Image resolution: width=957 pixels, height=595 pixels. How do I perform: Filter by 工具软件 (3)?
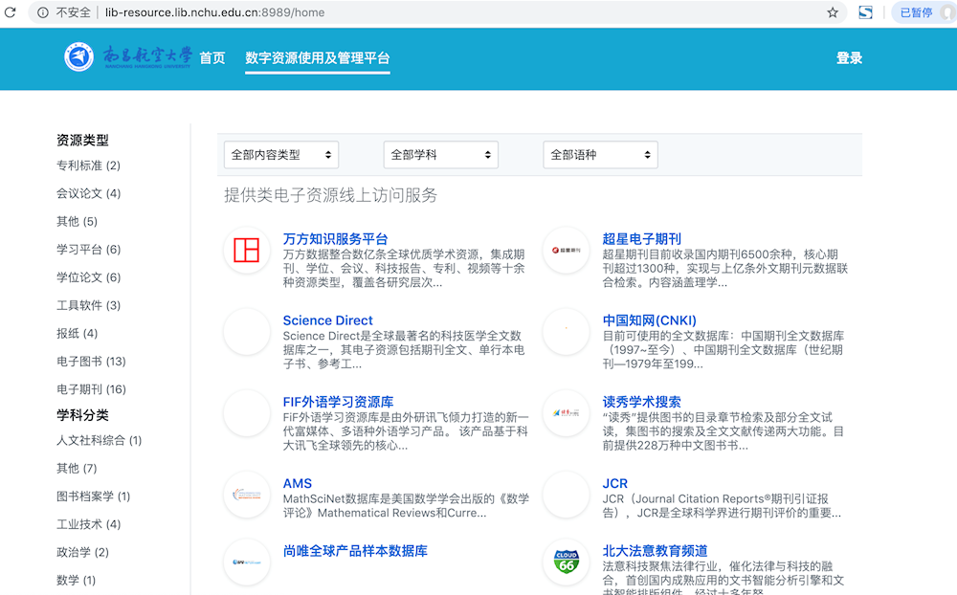click(x=88, y=306)
